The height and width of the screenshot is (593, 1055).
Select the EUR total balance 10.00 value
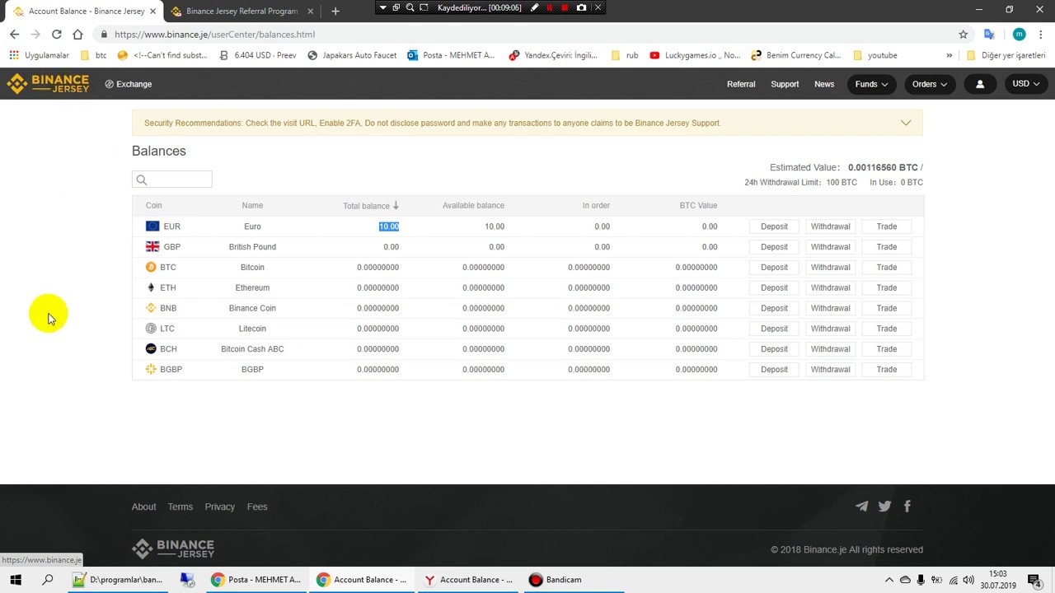pos(389,226)
